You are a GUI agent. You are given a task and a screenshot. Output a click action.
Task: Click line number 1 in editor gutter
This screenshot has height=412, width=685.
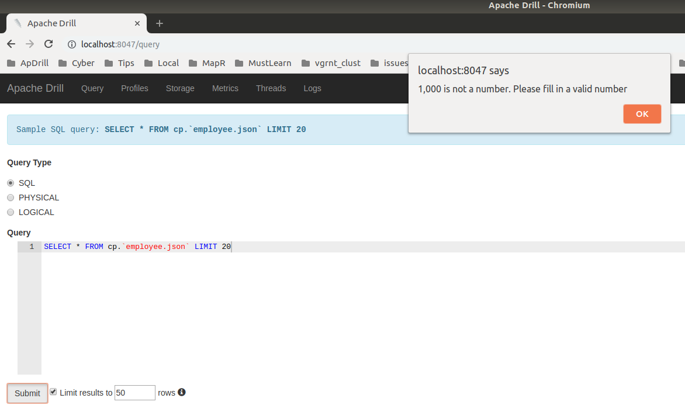pyautogui.click(x=32, y=247)
